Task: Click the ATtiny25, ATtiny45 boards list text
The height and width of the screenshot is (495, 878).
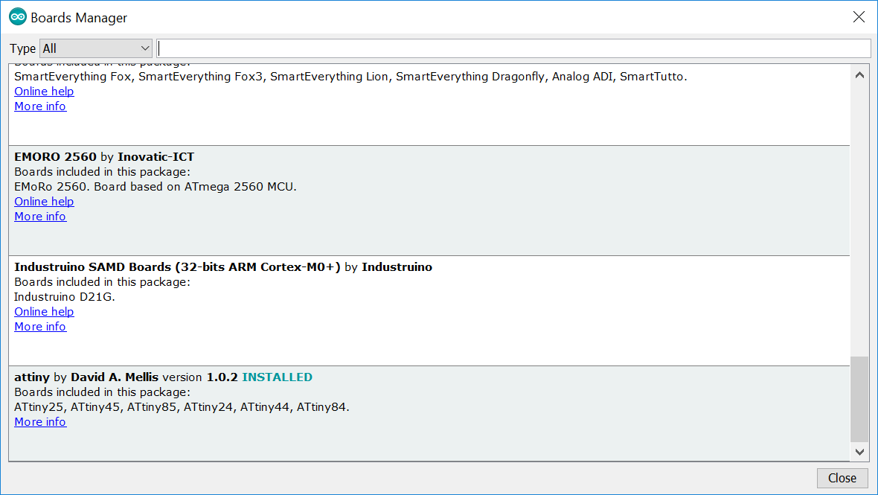Action: 182,407
